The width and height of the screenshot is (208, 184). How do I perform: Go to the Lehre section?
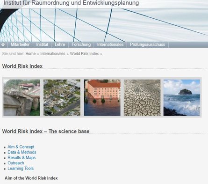click(x=60, y=44)
